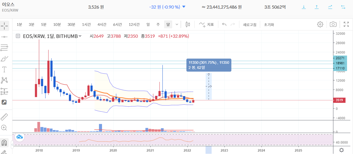The width and height of the screenshot is (353, 154).
Task: Select the crosshair cursor tool
Action: (x=5, y=26)
